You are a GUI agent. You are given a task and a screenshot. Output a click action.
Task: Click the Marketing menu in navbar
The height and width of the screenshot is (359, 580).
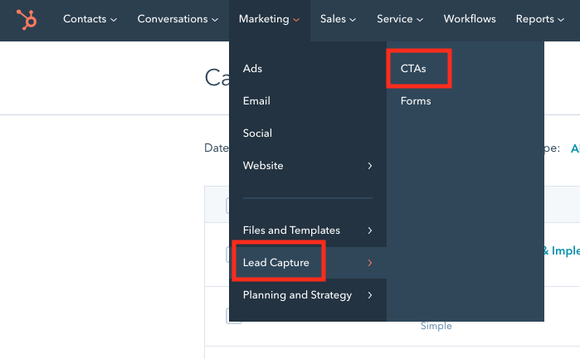(269, 19)
